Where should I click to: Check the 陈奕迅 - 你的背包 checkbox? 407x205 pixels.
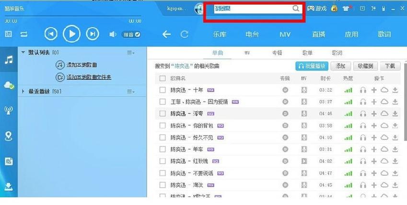click(x=163, y=126)
